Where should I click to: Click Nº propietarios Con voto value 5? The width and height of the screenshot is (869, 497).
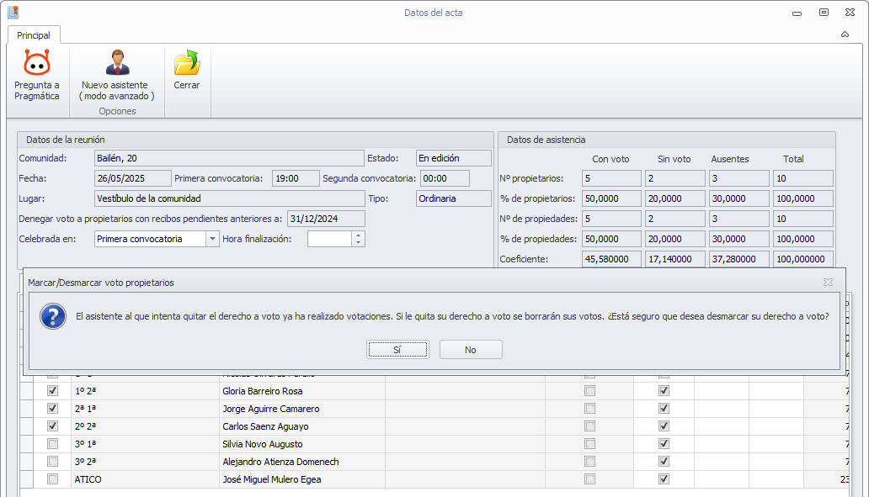click(x=612, y=179)
